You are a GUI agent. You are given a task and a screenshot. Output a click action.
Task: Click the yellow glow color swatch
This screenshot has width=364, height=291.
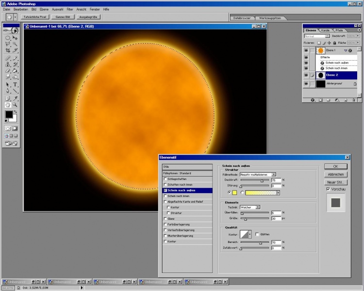(235, 193)
